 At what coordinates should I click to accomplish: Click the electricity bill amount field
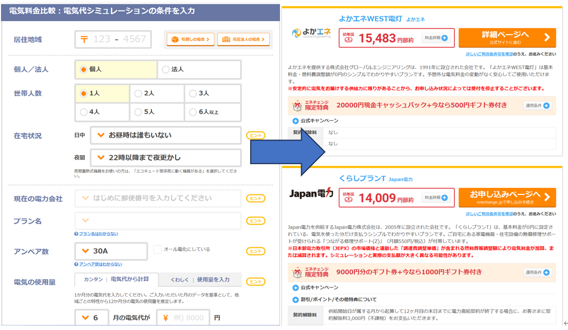183,318
